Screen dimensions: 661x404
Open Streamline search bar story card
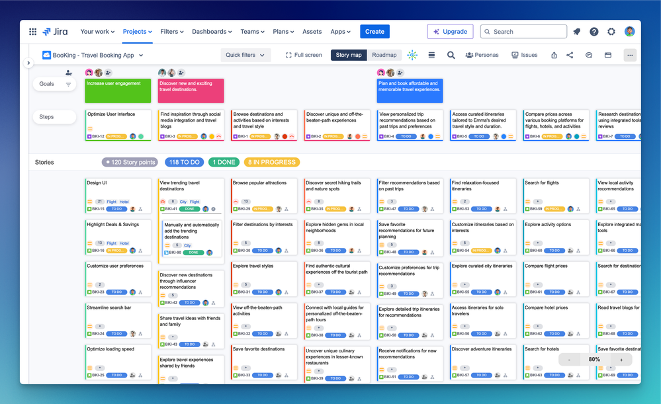tap(118, 320)
